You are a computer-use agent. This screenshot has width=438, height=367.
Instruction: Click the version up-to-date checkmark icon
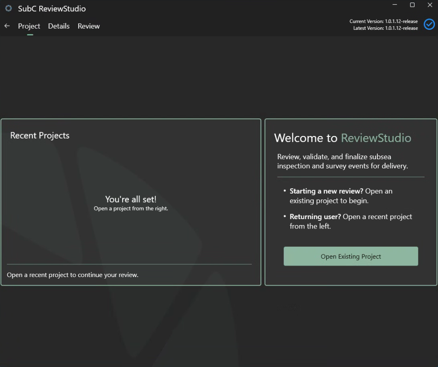pyautogui.click(x=429, y=24)
